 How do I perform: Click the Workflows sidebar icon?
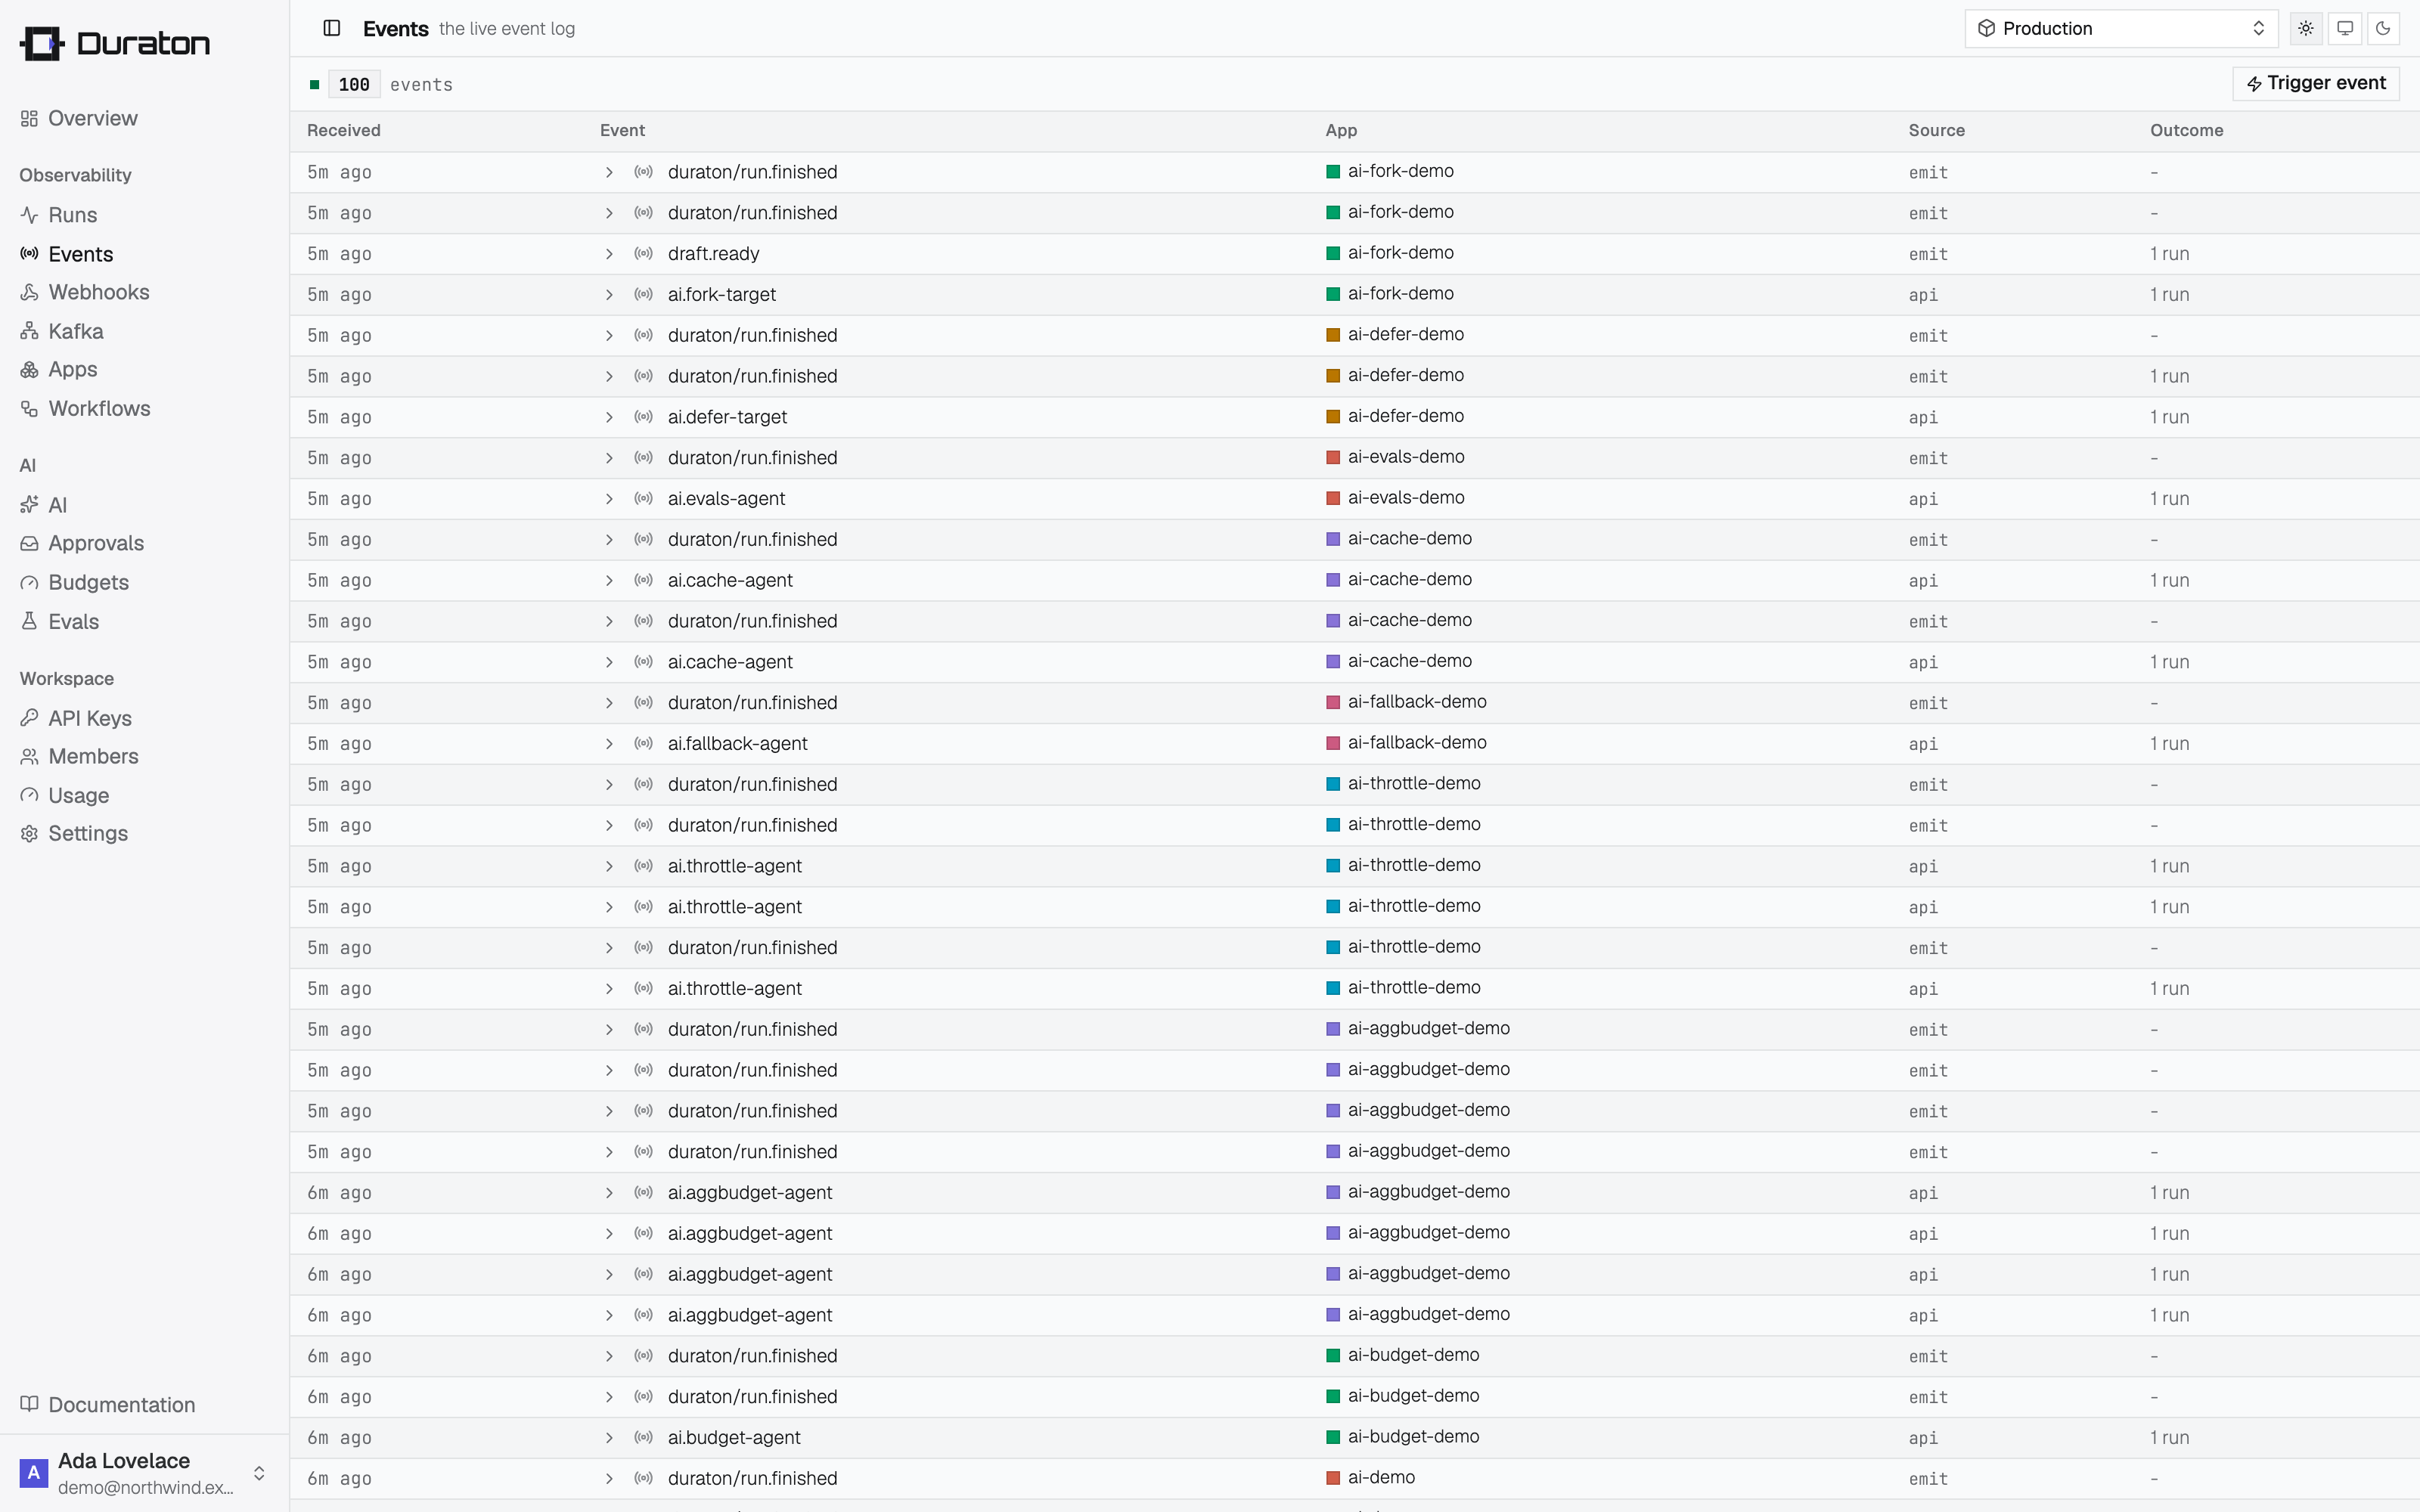29,408
